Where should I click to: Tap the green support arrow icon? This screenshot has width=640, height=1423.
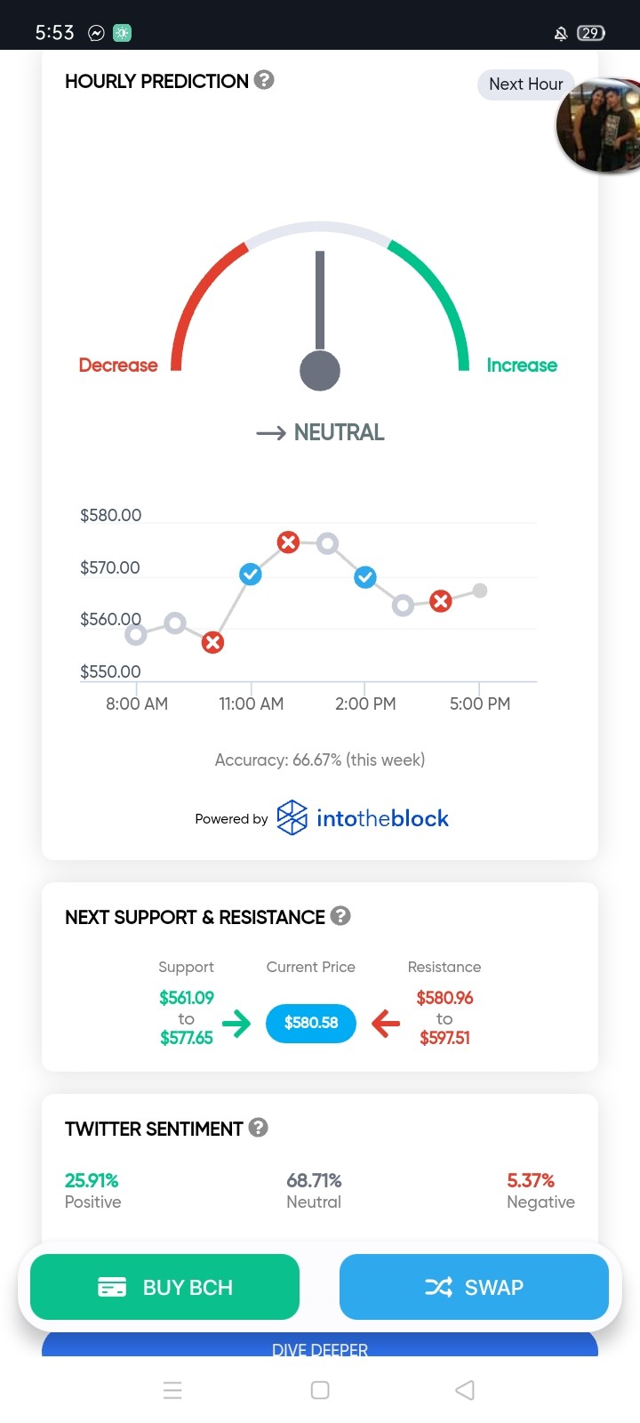236,1023
